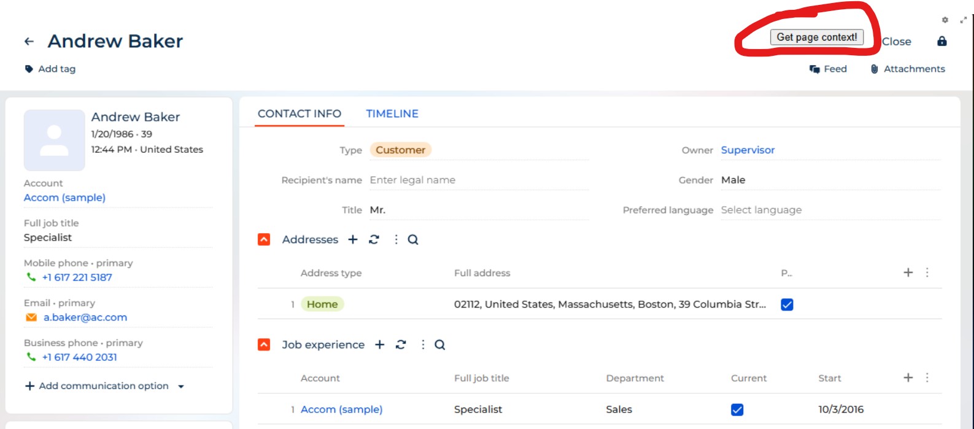The image size is (974, 429).
Task: Add a new address with plus icon
Action: (x=353, y=239)
